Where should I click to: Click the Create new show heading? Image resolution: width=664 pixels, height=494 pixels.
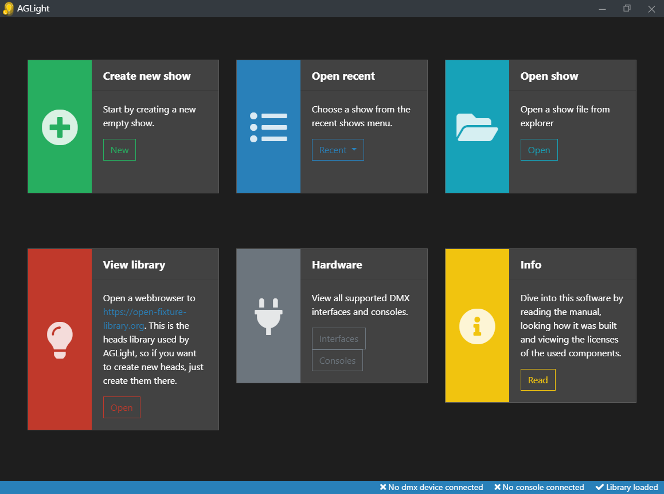pos(147,76)
